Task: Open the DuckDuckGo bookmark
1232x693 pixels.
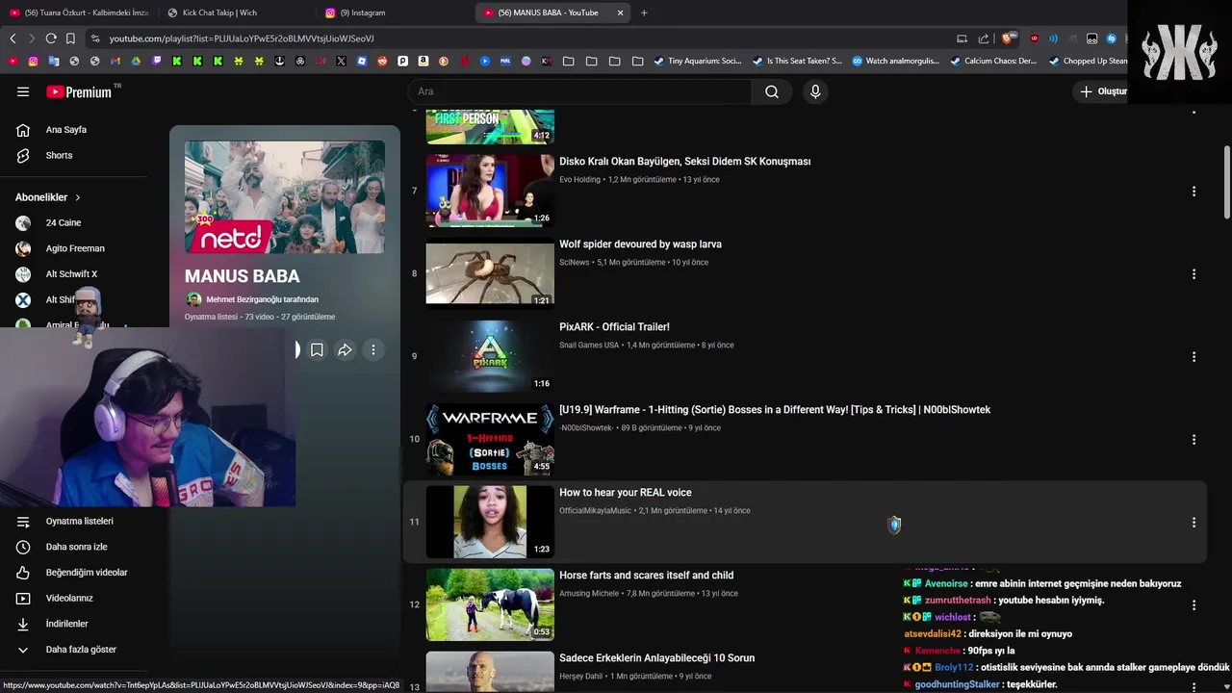Action: coord(444,61)
